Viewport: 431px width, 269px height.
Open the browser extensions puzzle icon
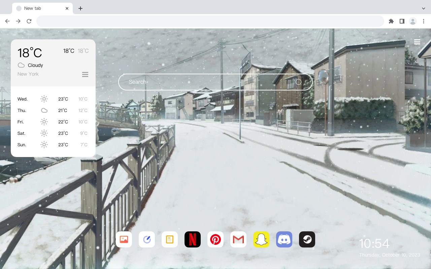pyautogui.click(x=391, y=21)
